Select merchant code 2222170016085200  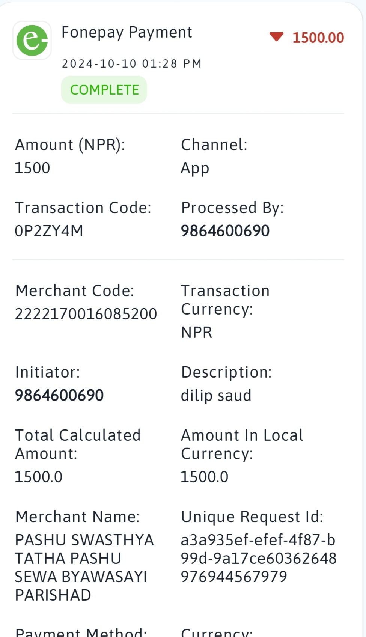86,314
